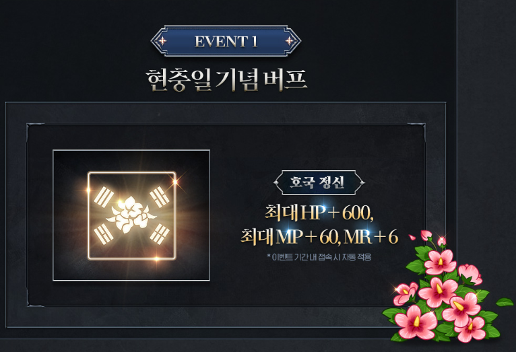Click the lone green leaf beside the bouquet
Viewport: 516px width, 352px height.
coord(505,302)
